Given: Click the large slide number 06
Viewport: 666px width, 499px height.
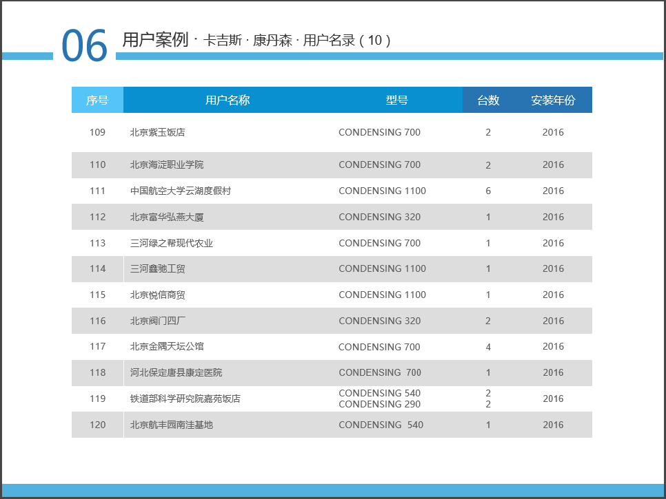Looking at the screenshot, I should coord(84,45).
